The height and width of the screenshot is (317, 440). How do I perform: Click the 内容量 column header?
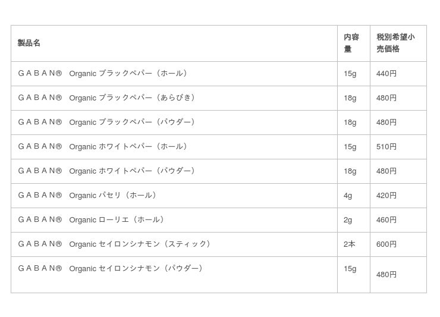(351, 43)
